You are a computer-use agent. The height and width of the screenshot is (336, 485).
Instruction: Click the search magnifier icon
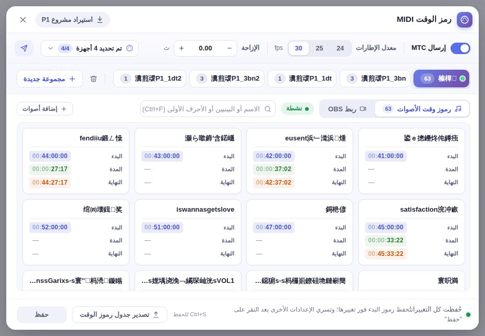click(268, 109)
